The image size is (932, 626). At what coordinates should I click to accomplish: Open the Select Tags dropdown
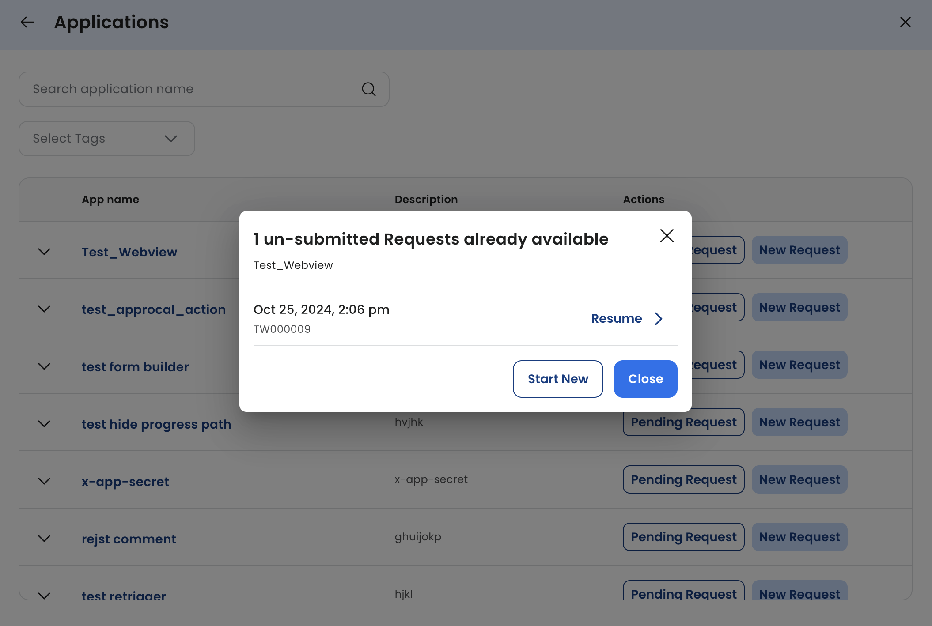106,139
